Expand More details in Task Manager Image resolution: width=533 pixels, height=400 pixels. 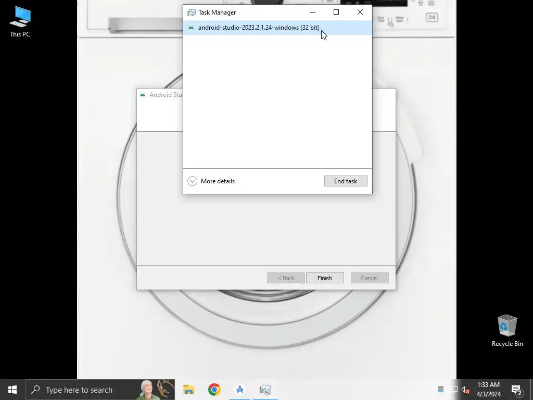pyautogui.click(x=211, y=181)
